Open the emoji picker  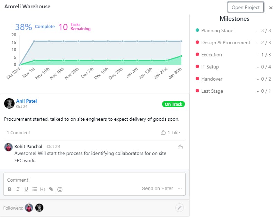60,189
